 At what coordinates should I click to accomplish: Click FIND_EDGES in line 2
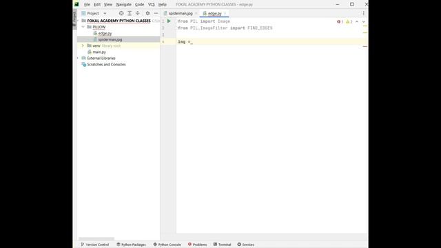(260, 28)
